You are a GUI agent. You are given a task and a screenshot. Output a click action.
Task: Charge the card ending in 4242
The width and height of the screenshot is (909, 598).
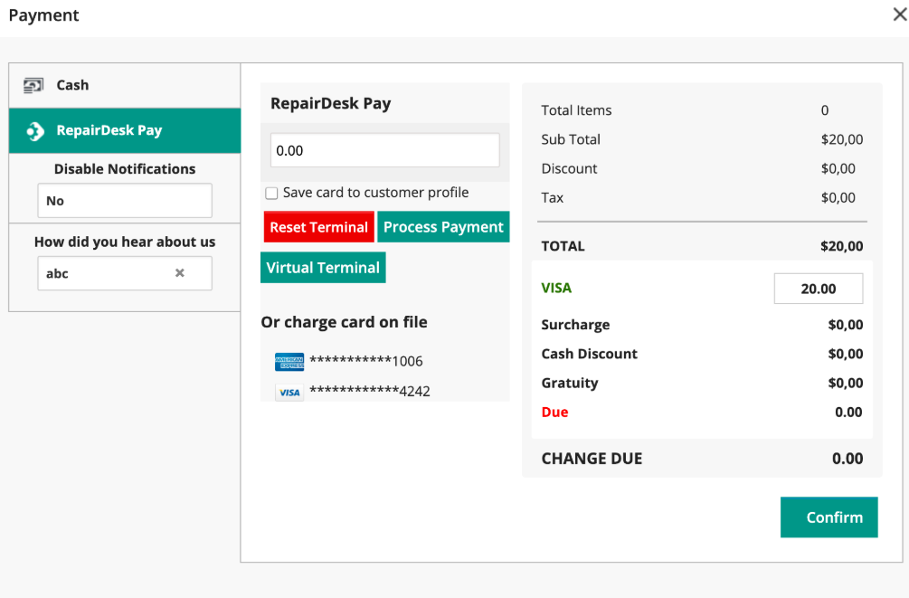pos(369,392)
